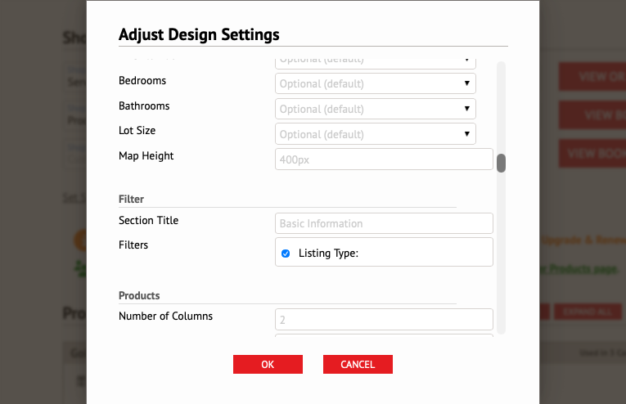Click the partially visible field below Columns

(x=384, y=335)
